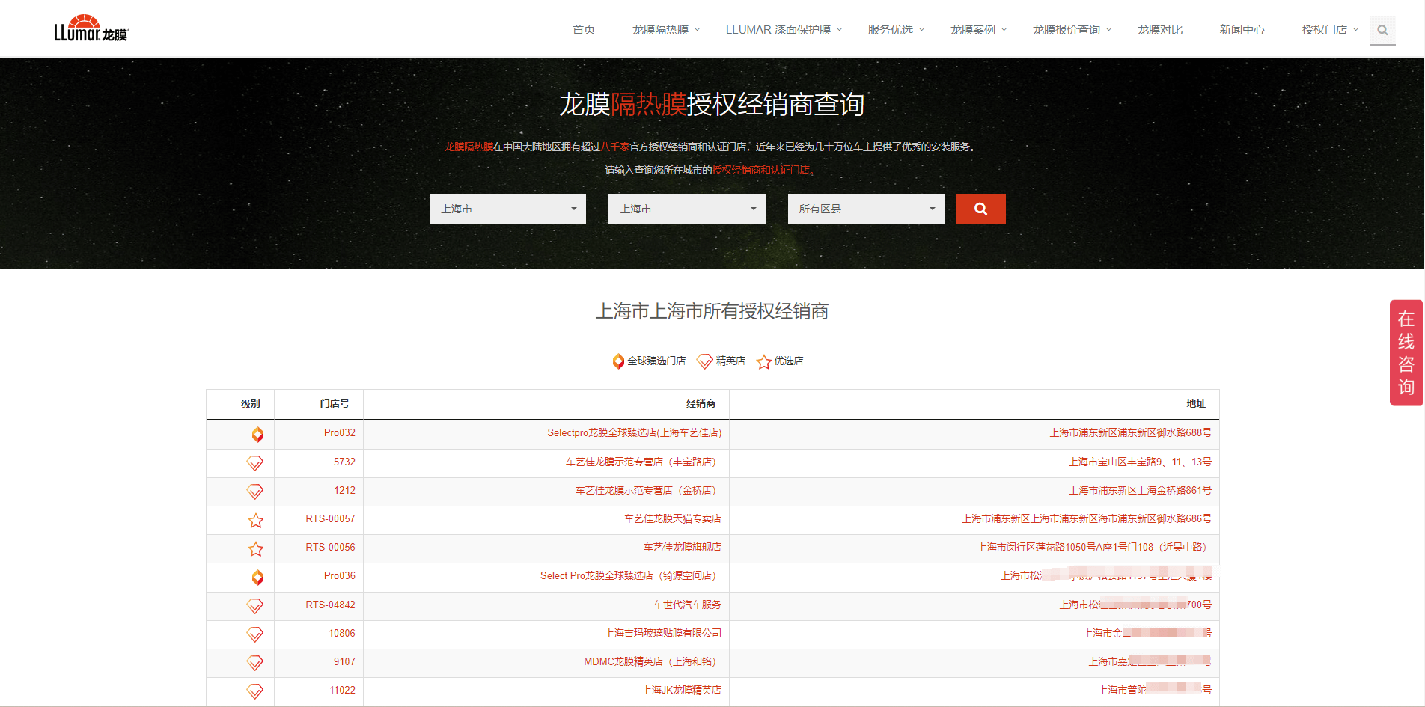This screenshot has height=707, width=1425.
Task: Click the level icon for store Pro036
Action: pyautogui.click(x=257, y=577)
